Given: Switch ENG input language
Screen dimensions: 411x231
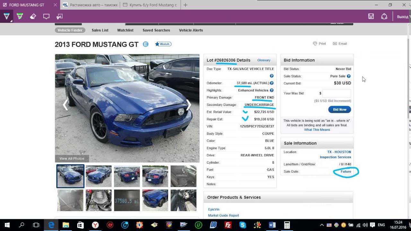Looking at the screenshot, I should [381, 225].
